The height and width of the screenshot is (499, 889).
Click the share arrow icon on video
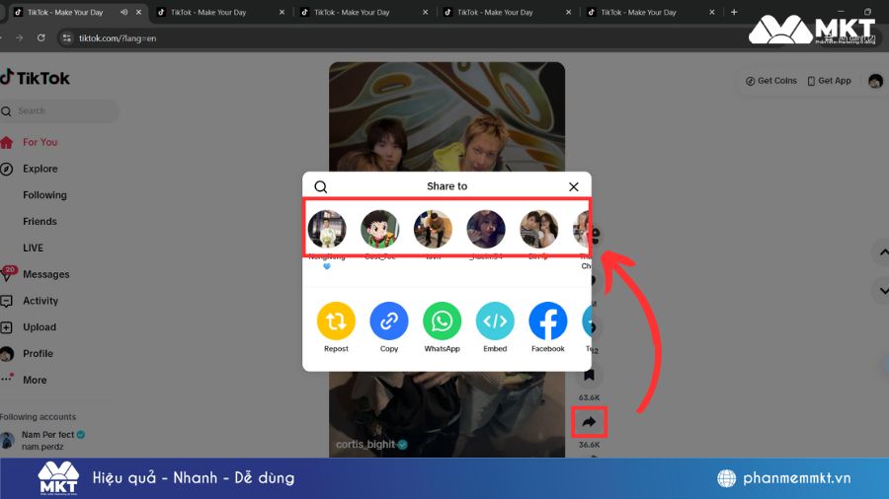589,422
